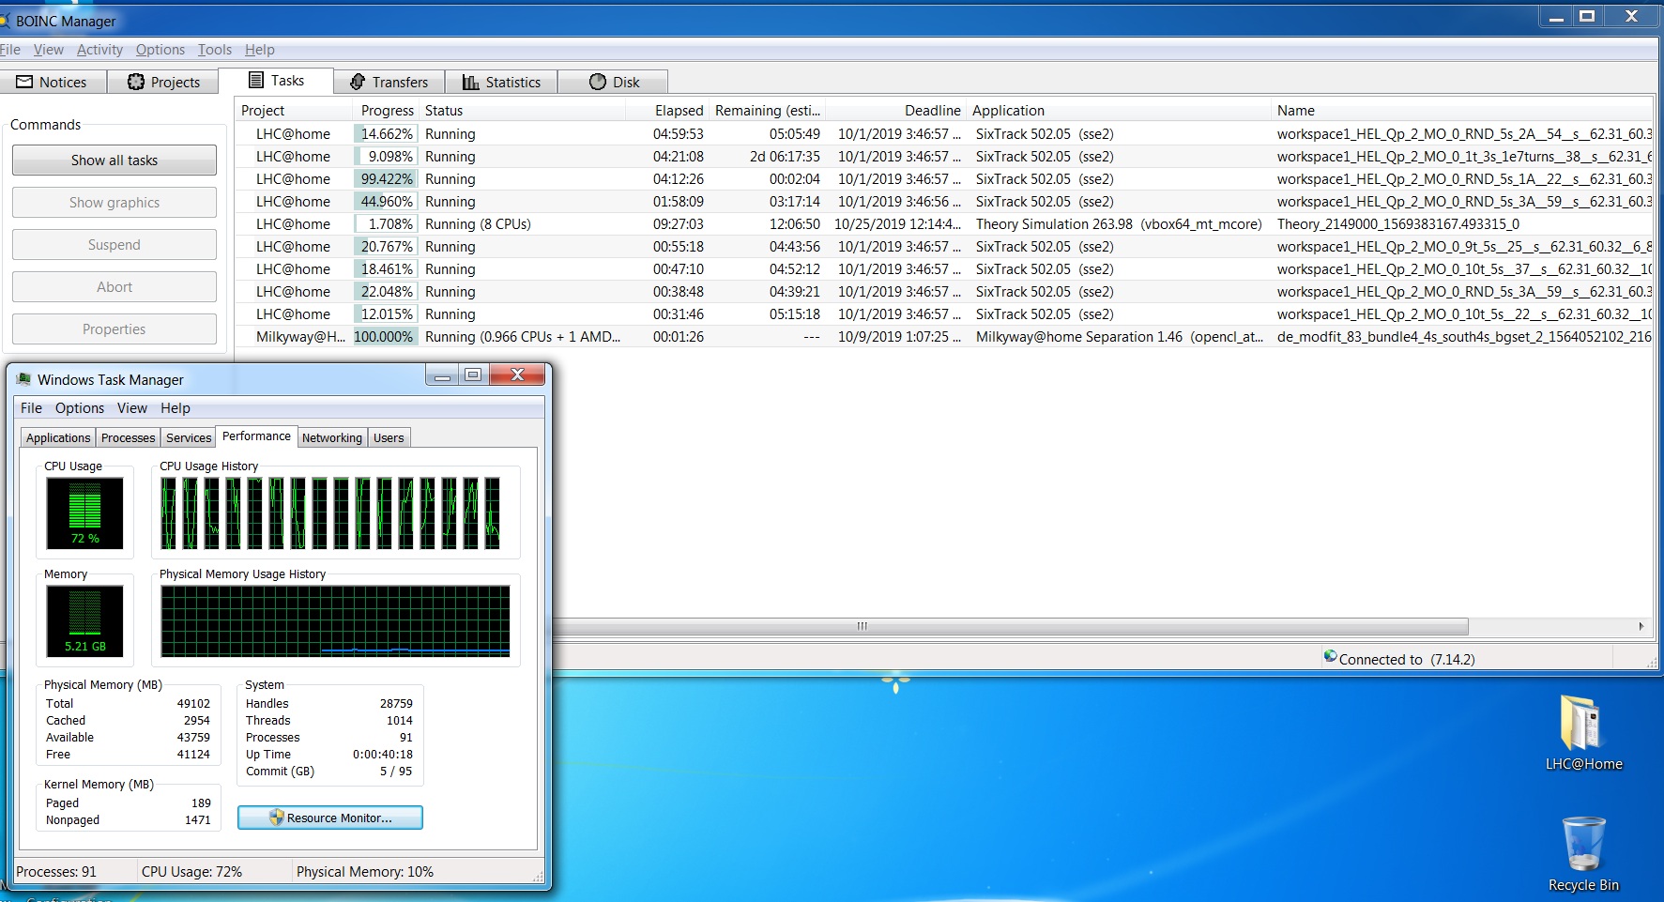Open the Options menu in Task Manager
Viewport: 1664px width, 902px height.
point(80,408)
